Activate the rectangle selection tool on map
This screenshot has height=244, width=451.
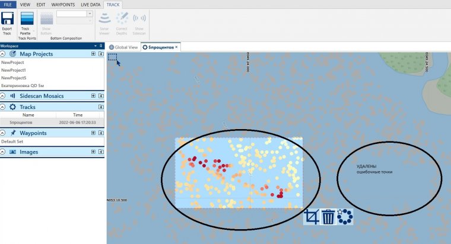click(x=113, y=57)
